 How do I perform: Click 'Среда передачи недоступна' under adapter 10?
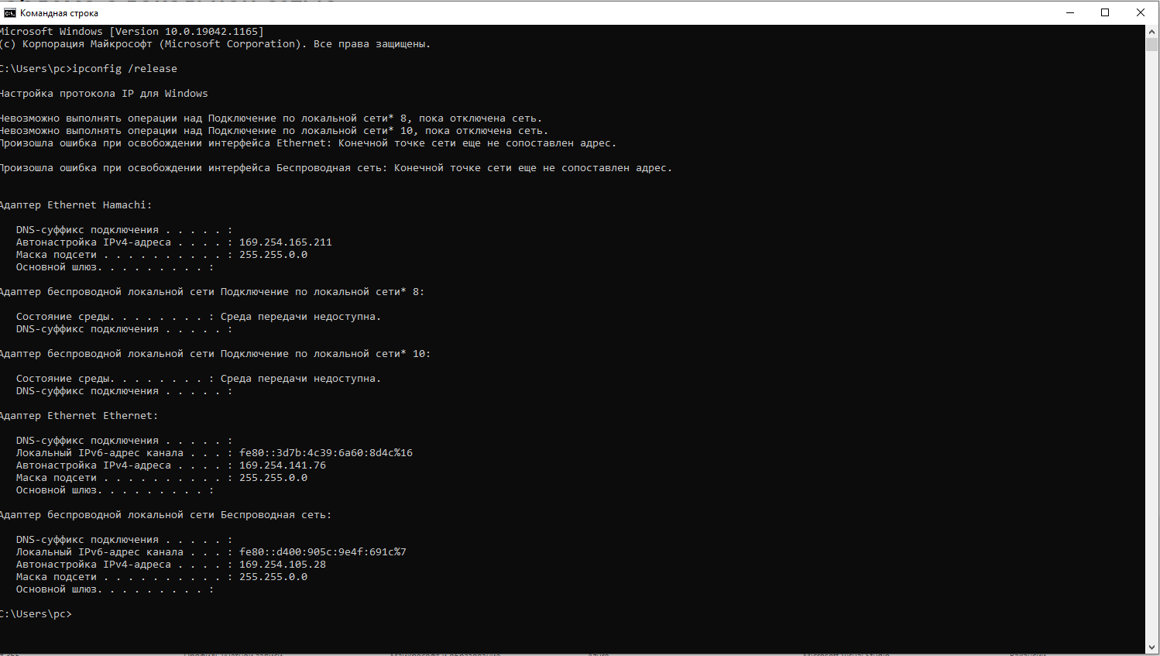[x=300, y=379]
